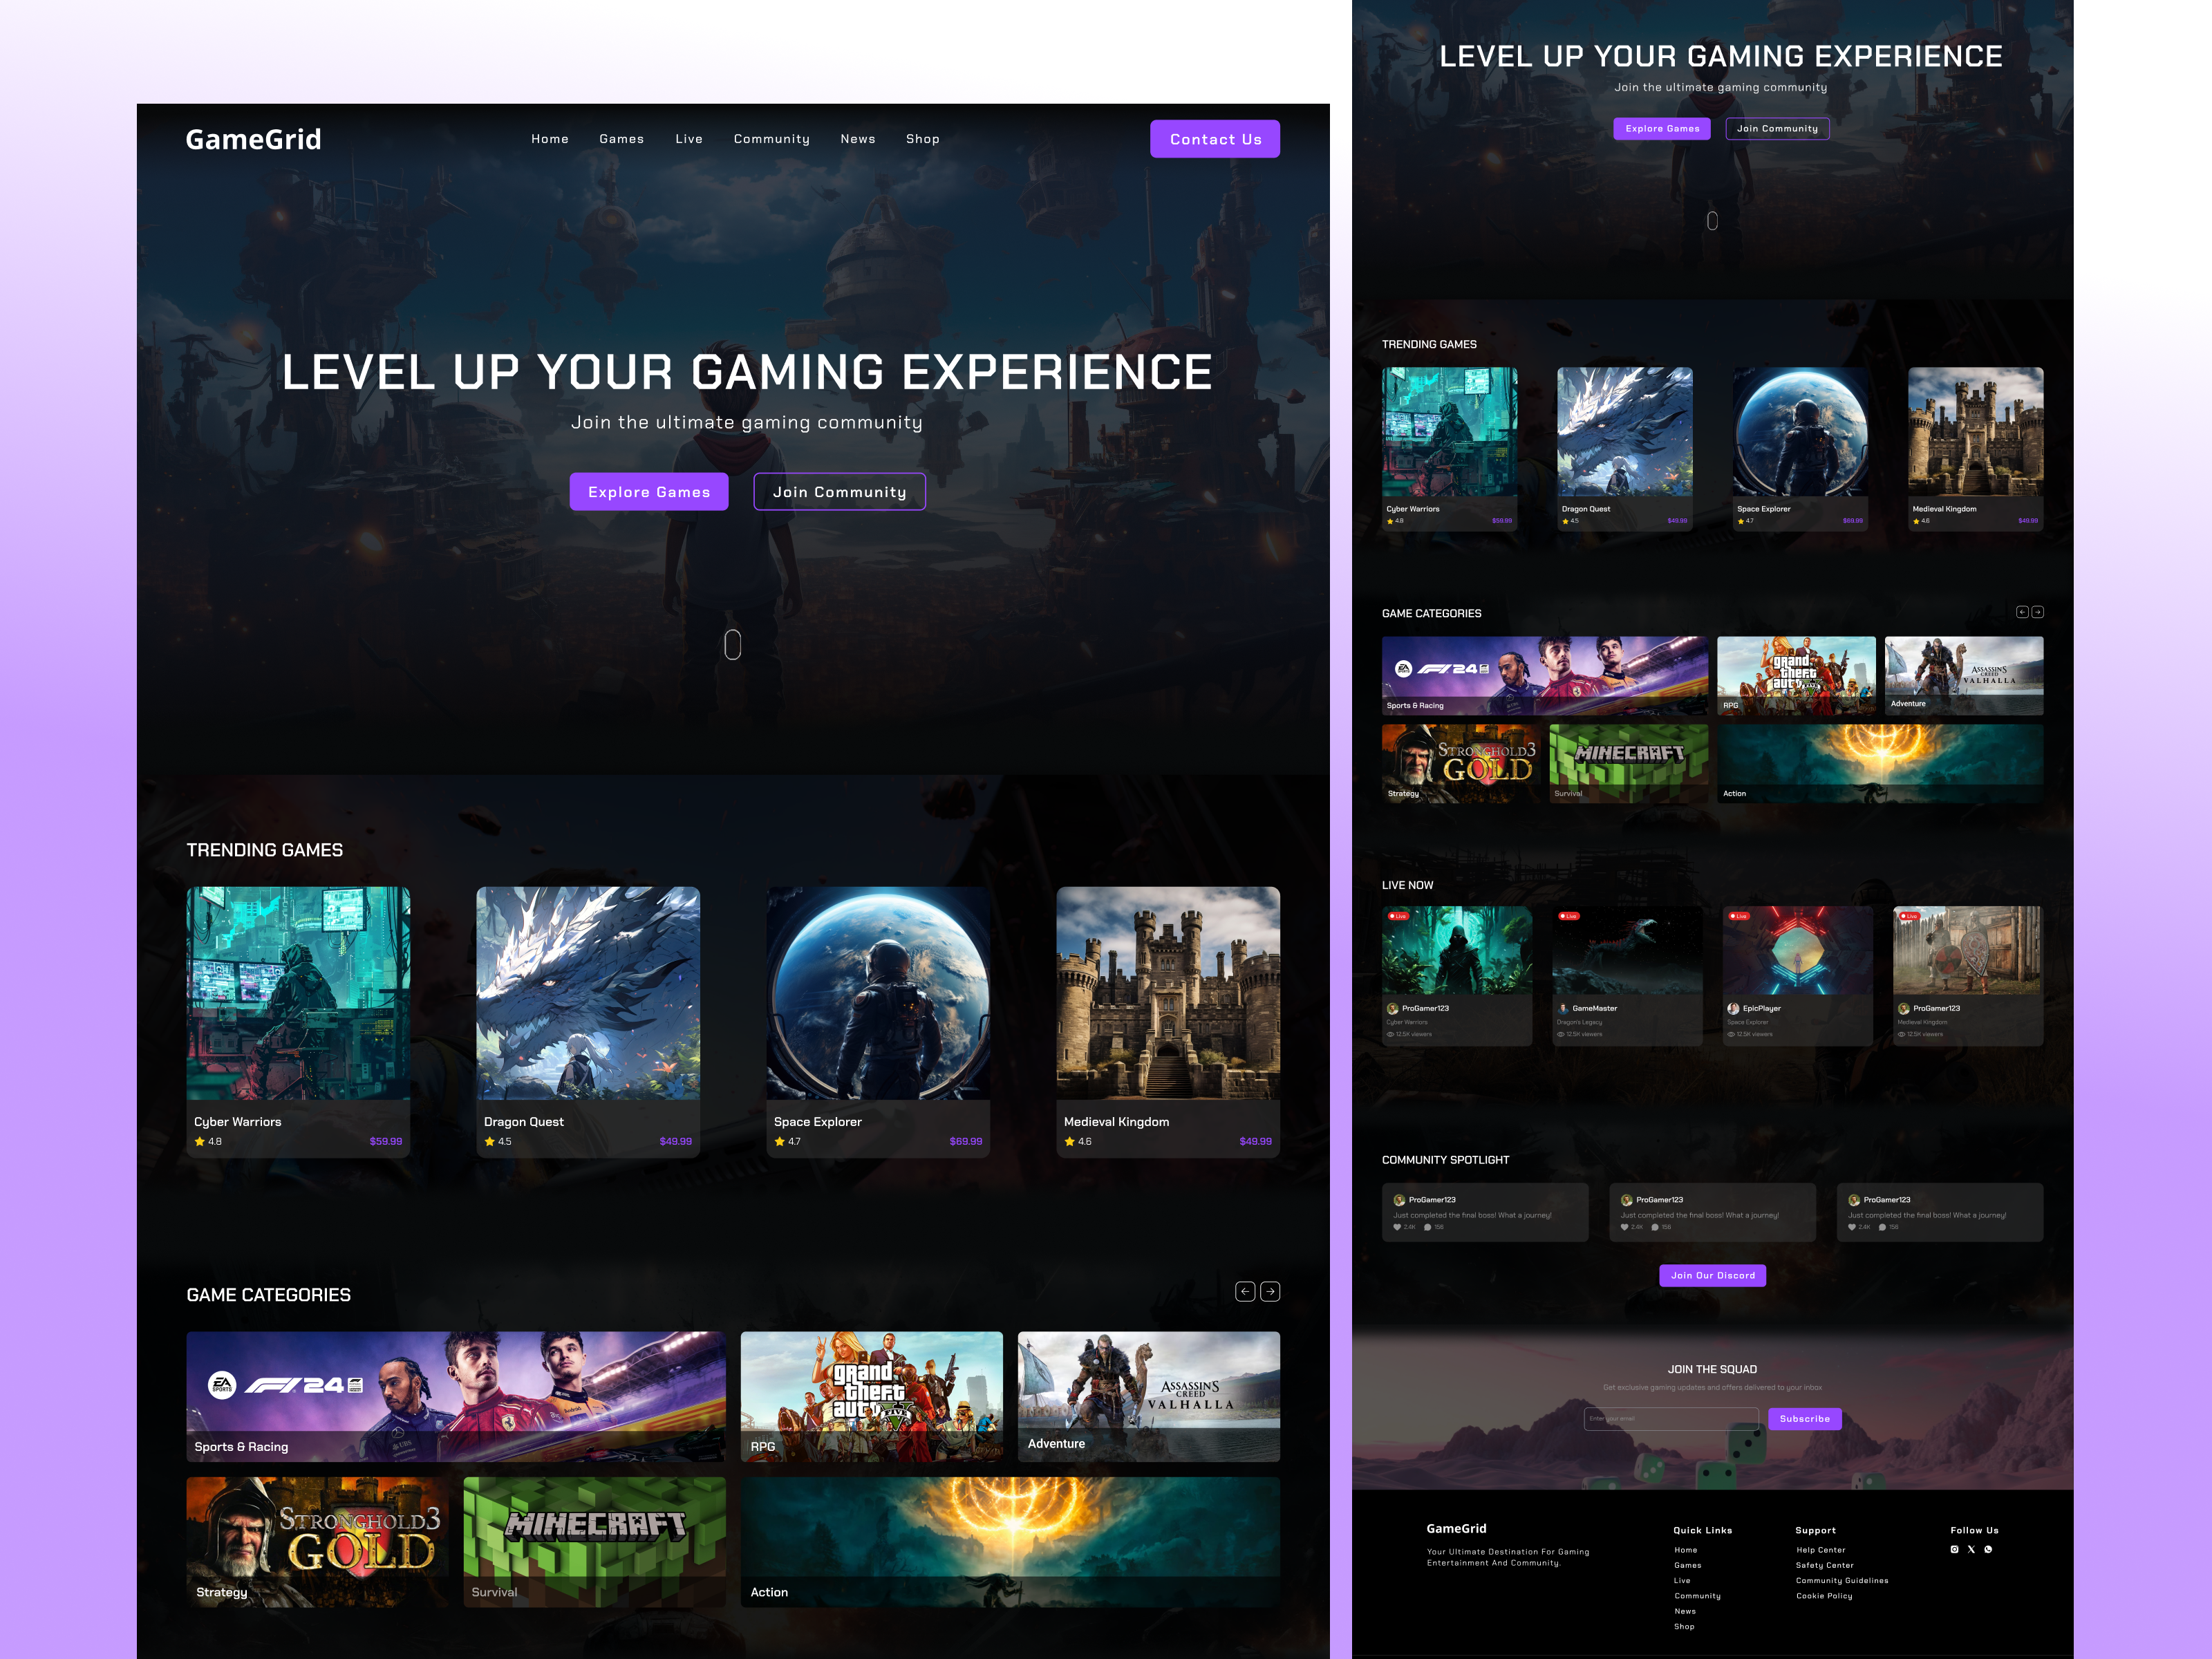Viewport: 2212px width, 1659px height.
Task: Click the Live badge on GameMaster's stream
Action: pyautogui.click(x=1569, y=916)
